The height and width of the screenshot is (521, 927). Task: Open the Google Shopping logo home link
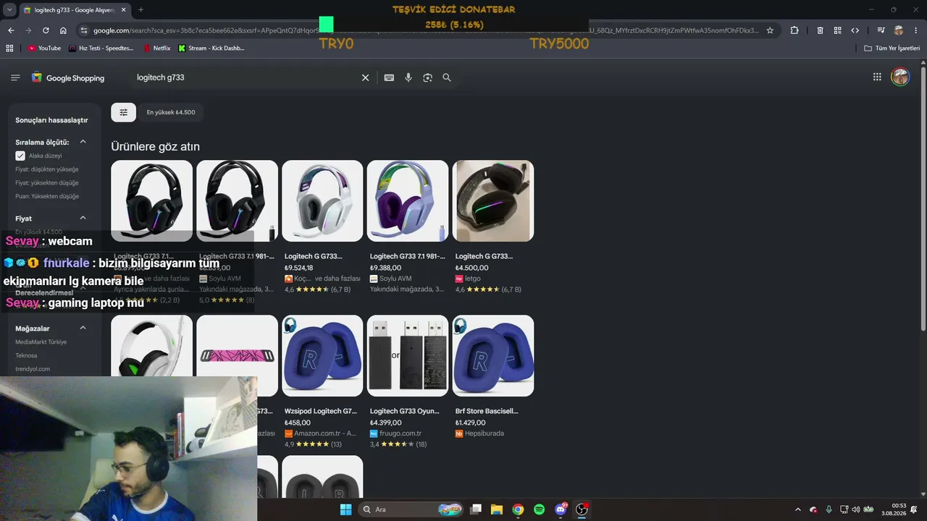tap(68, 77)
